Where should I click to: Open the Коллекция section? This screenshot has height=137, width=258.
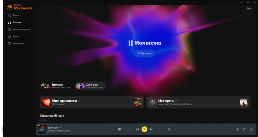[x=16, y=43]
